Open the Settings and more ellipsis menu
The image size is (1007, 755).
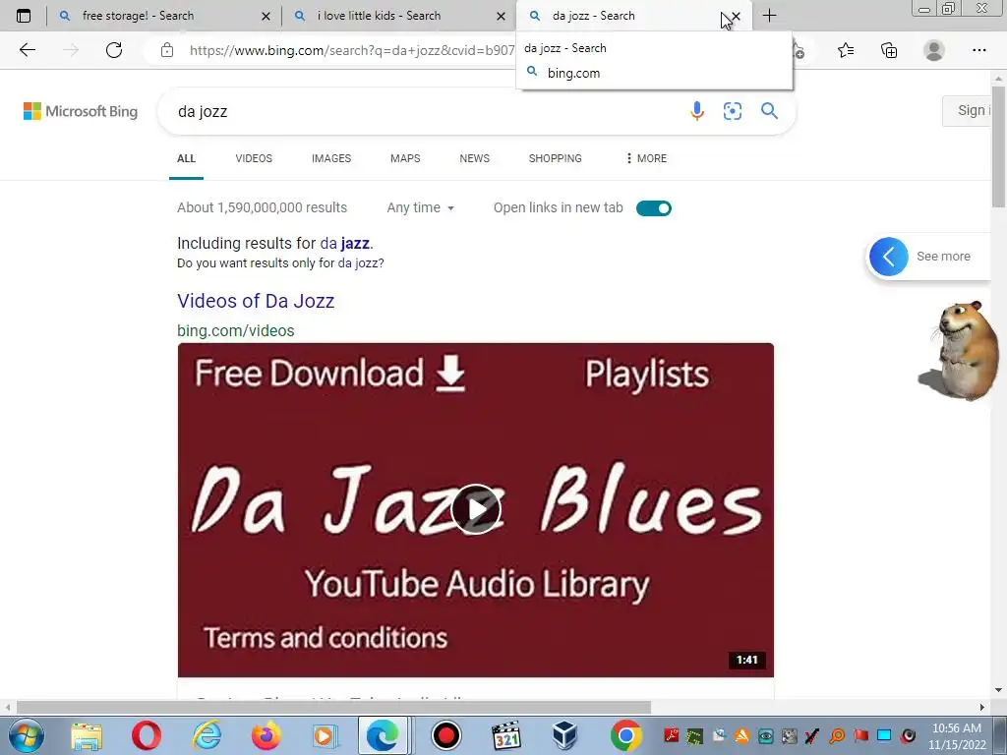[978, 50]
